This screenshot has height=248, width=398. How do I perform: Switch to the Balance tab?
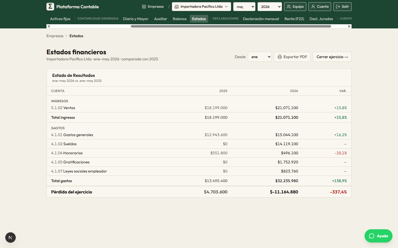coord(180,19)
